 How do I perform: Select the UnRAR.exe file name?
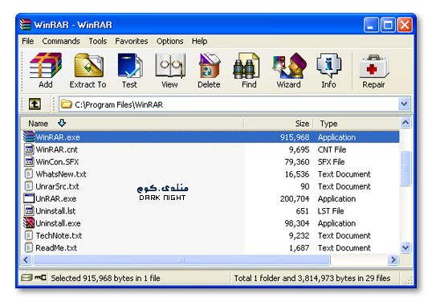pos(56,198)
